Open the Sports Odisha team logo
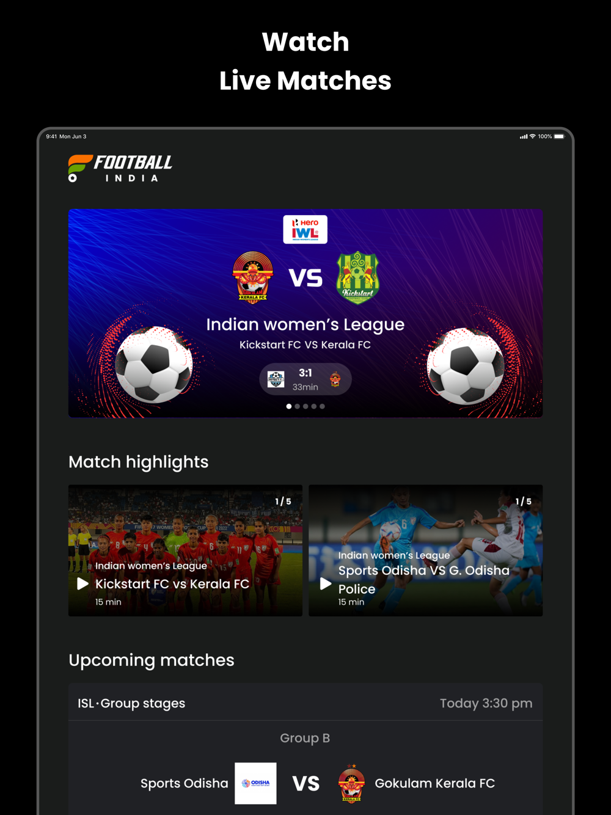 pos(255,783)
